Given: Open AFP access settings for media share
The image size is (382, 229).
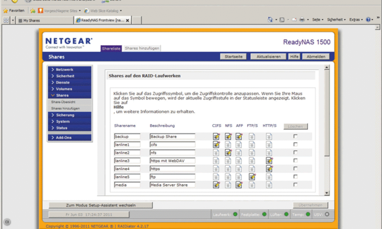Looking at the screenshot, I should pyautogui.click(x=239, y=185).
